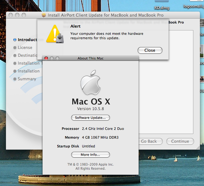204x186 pixels.
Task: Click the yellow warning alert icon
Action: coord(55,34)
